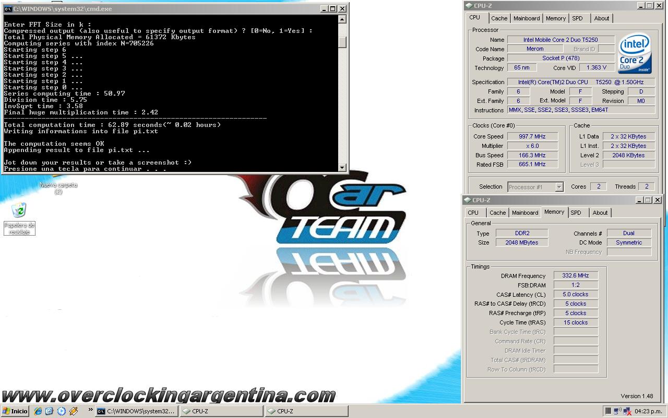The height and width of the screenshot is (418, 668).
Task: Open Windows Media Player from quick launch
Action: click(x=62, y=411)
